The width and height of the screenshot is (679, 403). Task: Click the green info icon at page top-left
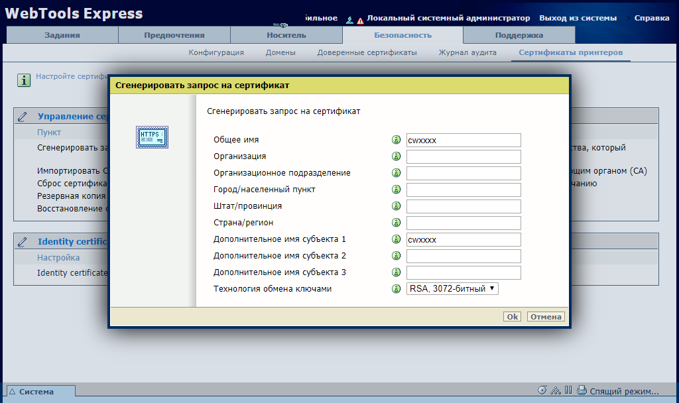(25, 80)
